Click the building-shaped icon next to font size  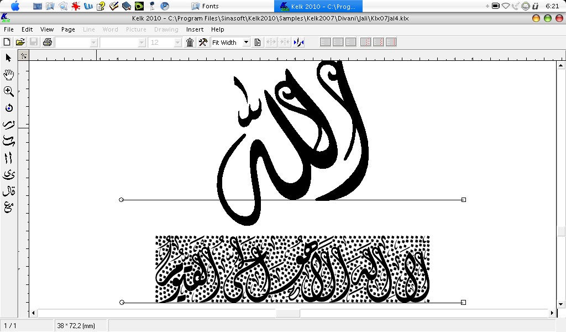point(190,42)
